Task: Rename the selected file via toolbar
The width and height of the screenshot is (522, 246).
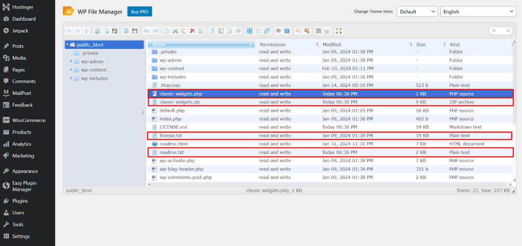Action: (221, 31)
